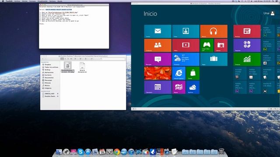Launch Skype from the Dock

[x=80, y=152]
